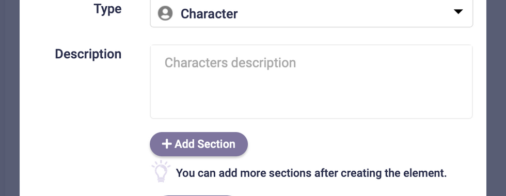Click the Add Section button

coord(199,144)
